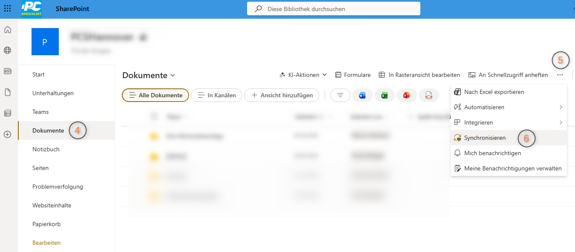Screen dimensions: 575x252
Task: Click Ansicht hinzufügen button
Action: [281, 96]
